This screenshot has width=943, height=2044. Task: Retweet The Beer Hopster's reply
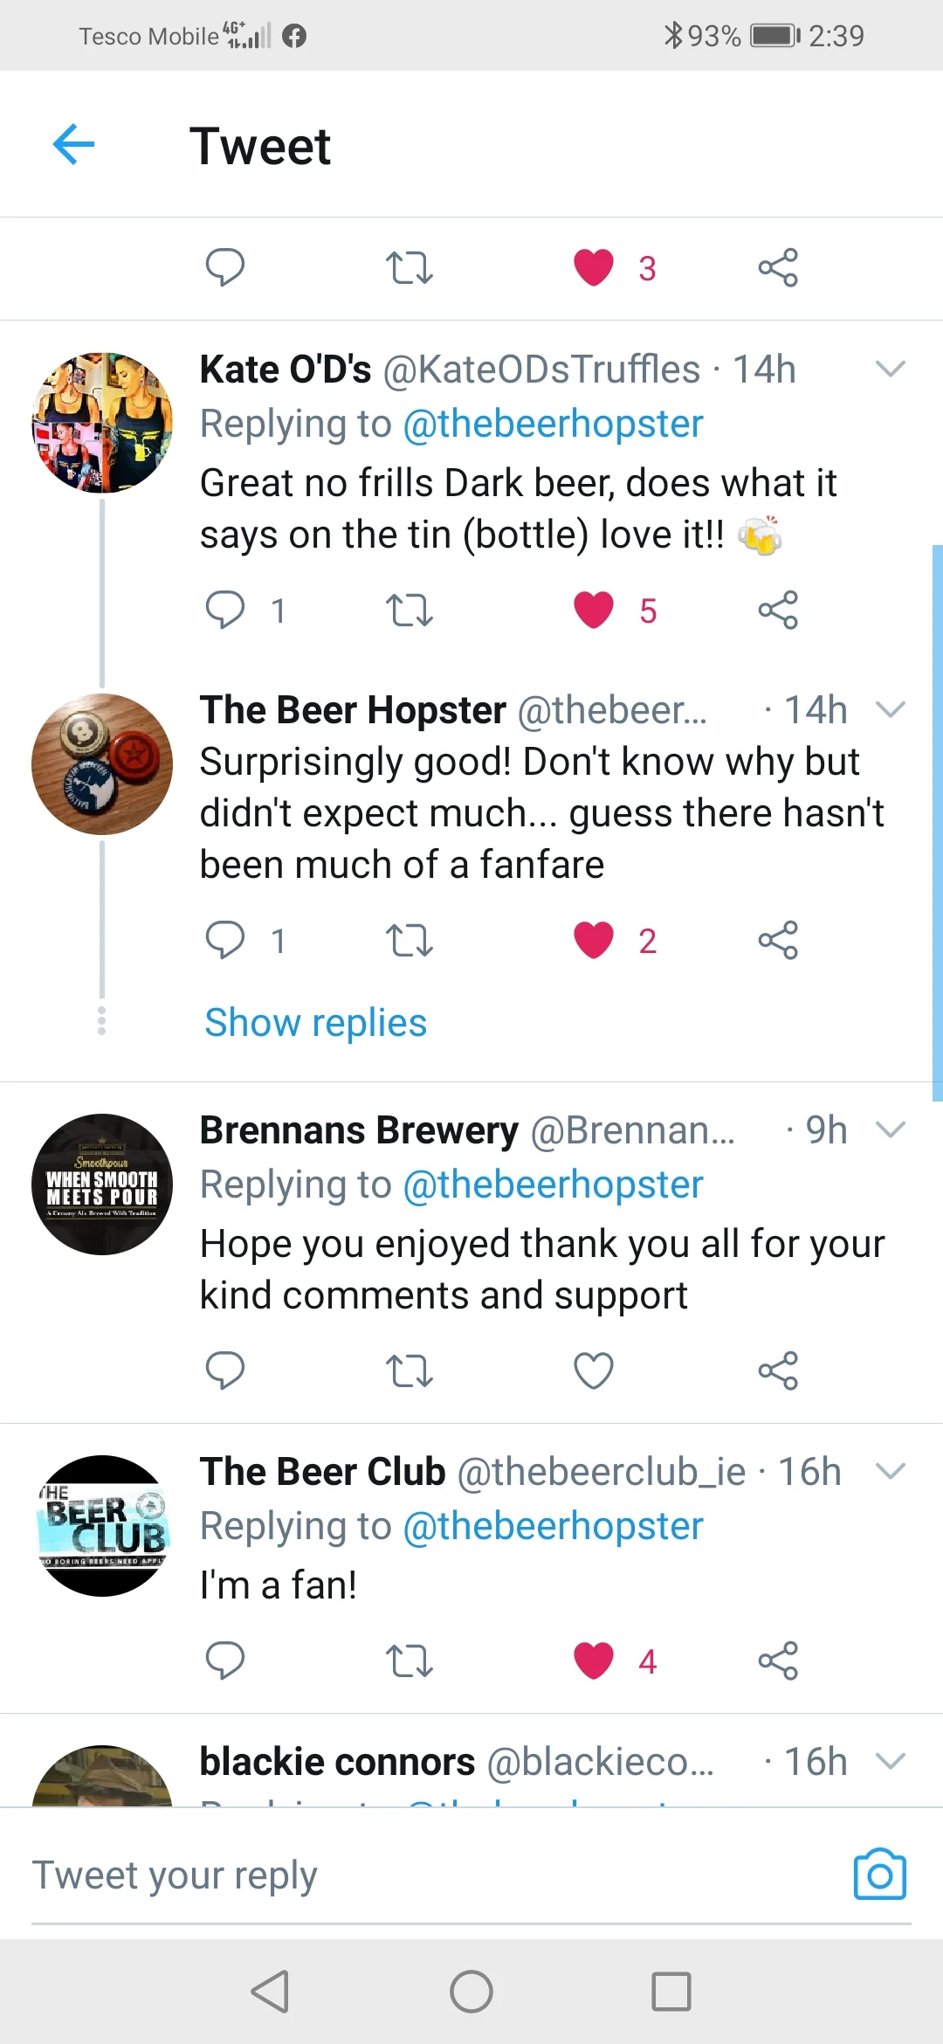click(x=409, y=941)
